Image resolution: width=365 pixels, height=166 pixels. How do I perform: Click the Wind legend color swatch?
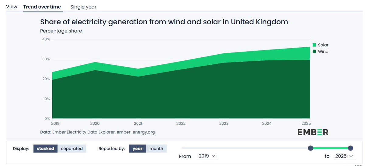pos(315,52)
